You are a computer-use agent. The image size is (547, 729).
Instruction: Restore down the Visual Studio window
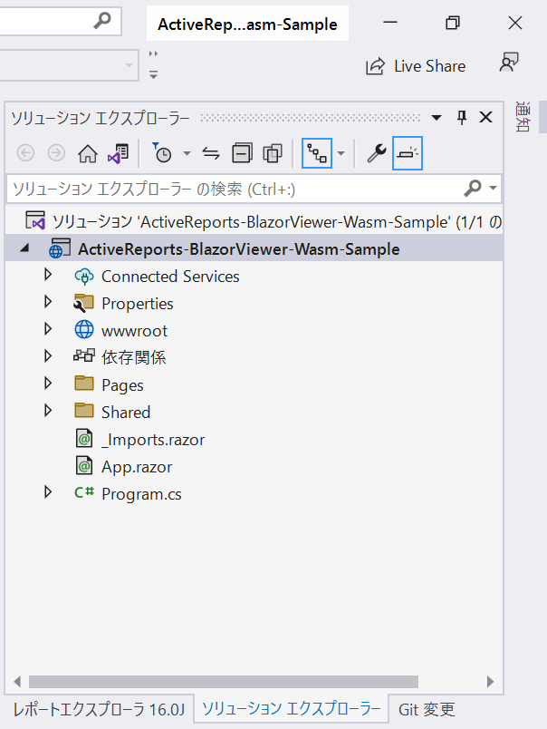point(453,23)
